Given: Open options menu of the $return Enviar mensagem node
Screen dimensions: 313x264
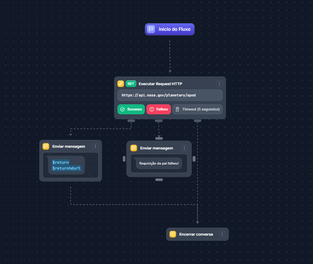Looking at the screenshot, I should 95,146.
